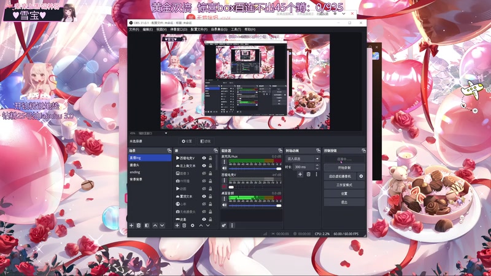Click the sources list scrollbar

217,163
